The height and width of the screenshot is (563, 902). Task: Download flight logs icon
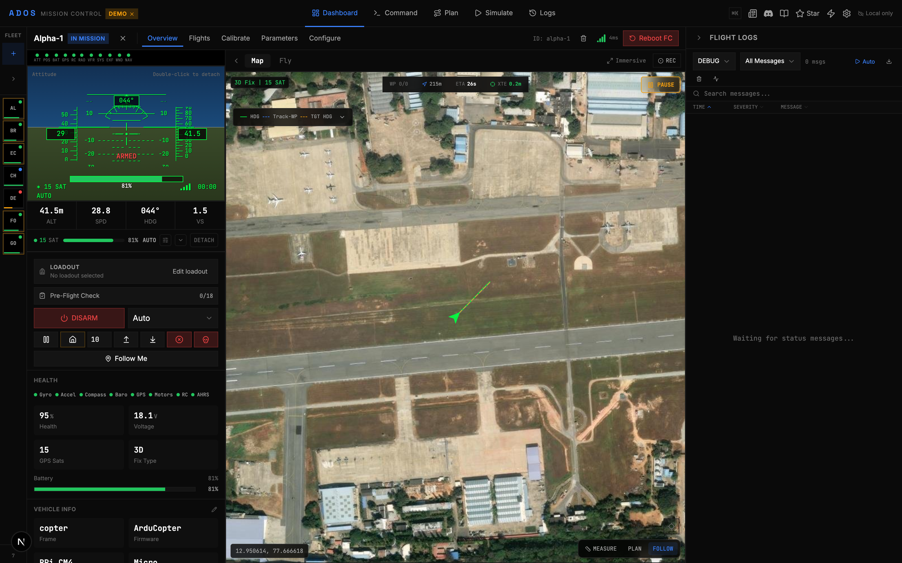click(889, 61)
